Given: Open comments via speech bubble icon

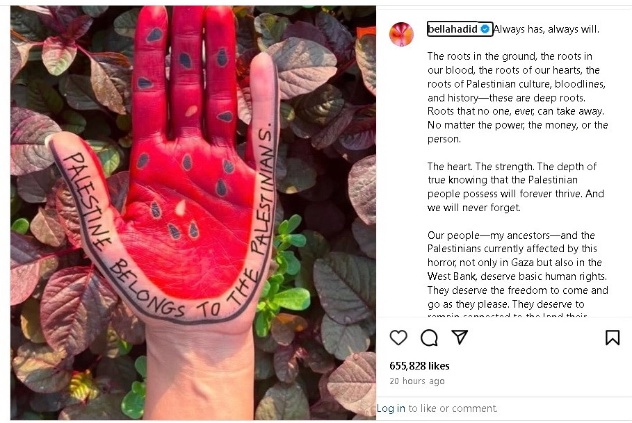Looking at the screenshot, I should pos(429,338).
